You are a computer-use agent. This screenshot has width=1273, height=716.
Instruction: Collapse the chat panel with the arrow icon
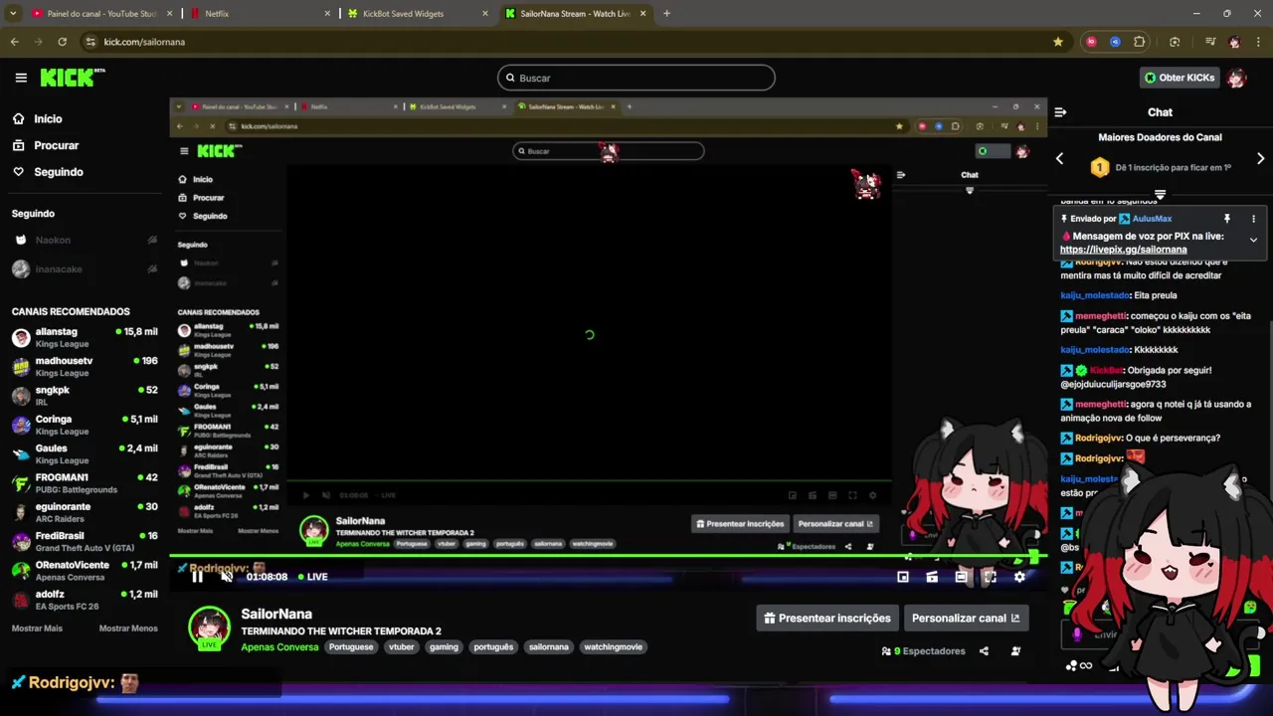tap(1060, 112)
